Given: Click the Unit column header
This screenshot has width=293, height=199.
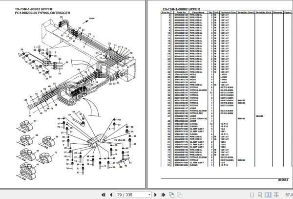Looking at the screenshot, I should [216, 12].
